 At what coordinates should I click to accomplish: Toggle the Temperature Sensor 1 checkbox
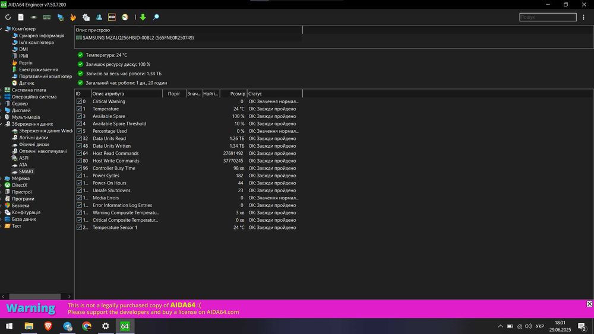tap(79, 227)
